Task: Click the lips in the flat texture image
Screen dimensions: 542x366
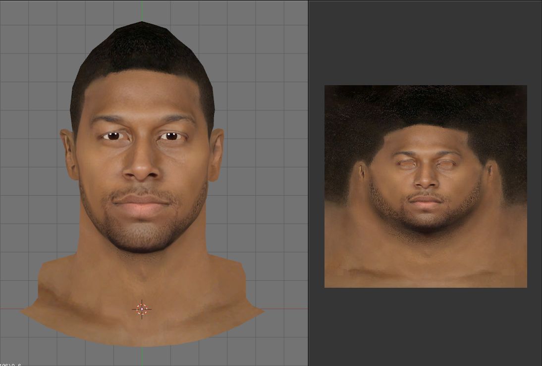Action: click(x=425, y=200)
